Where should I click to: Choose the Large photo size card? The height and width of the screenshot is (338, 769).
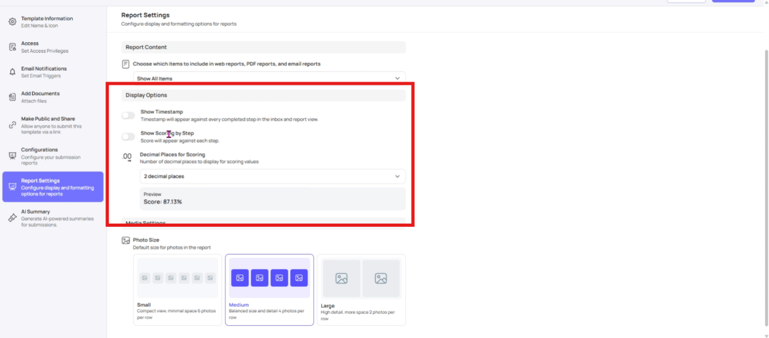361,289
